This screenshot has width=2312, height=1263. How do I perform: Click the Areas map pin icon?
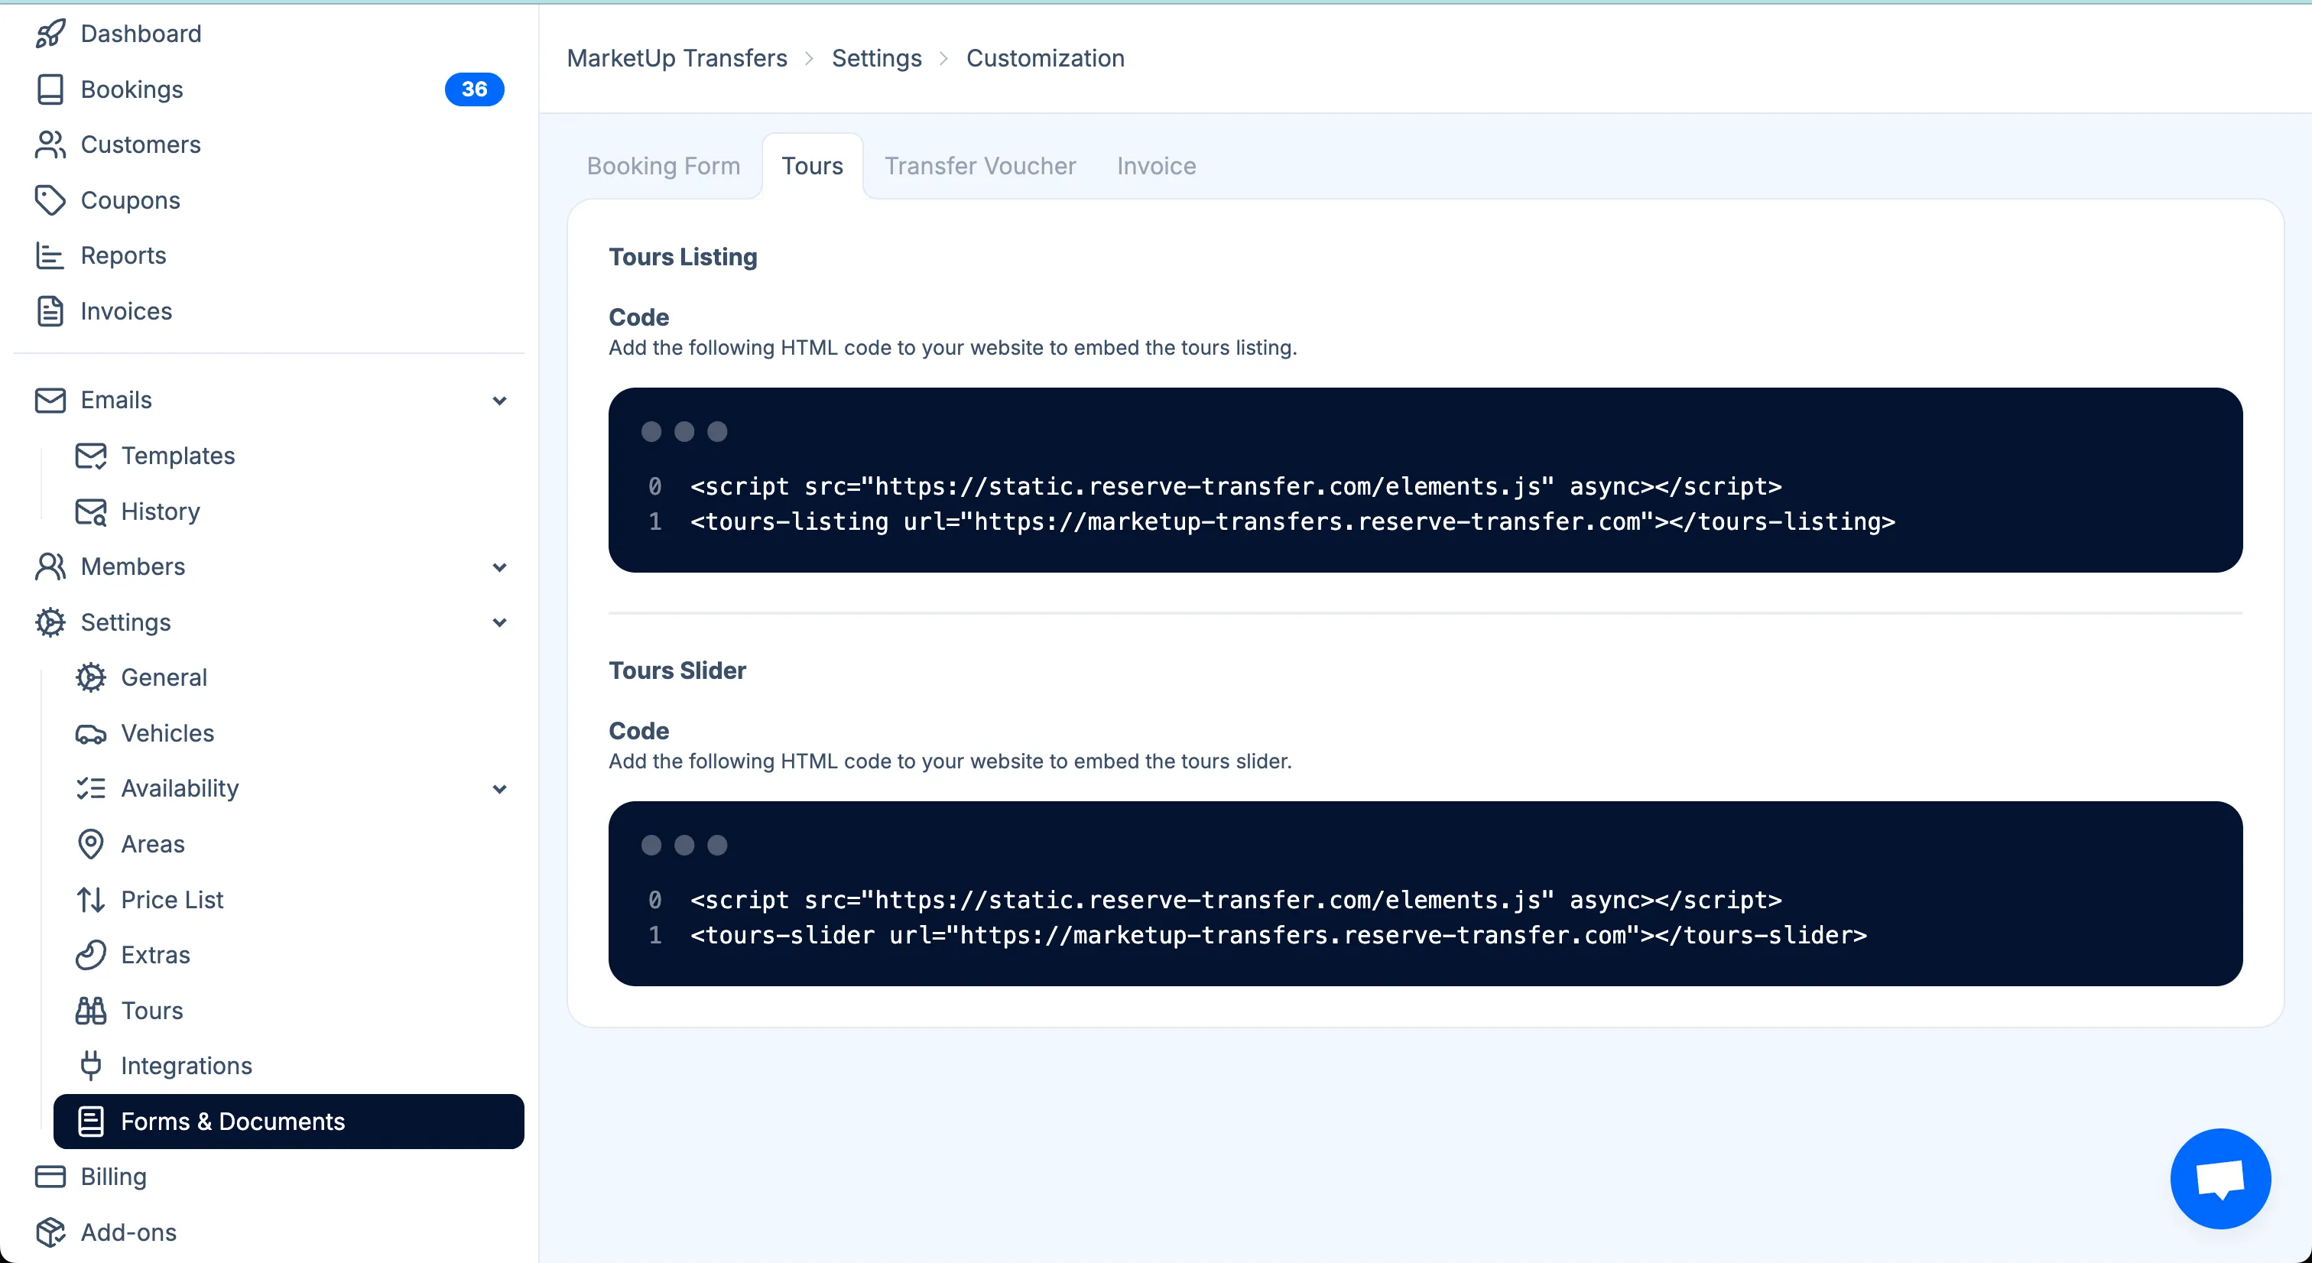91,844
